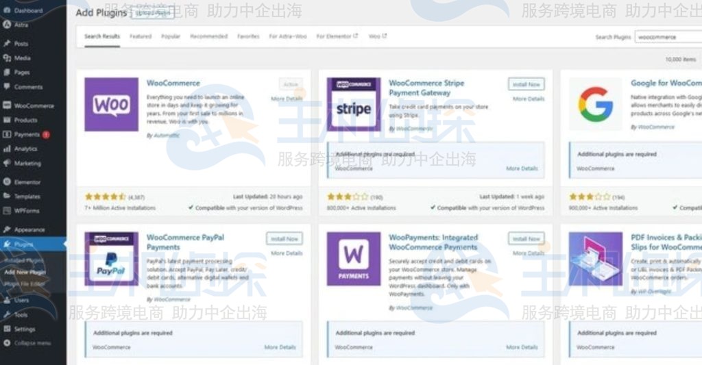Click the Plugins plug icon
The image size is (702, 365).
point(7,244)
